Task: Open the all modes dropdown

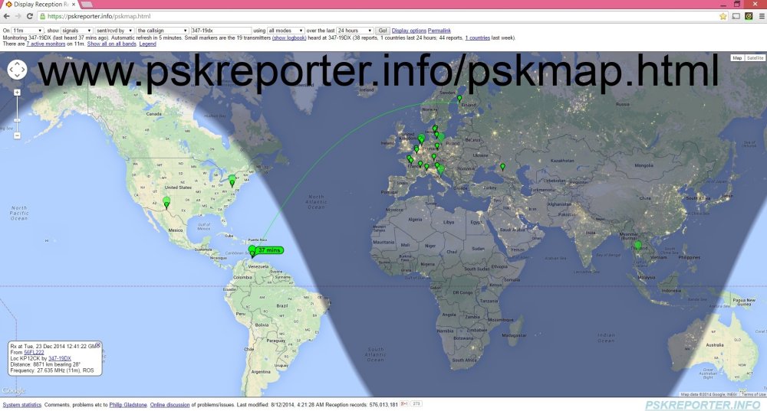Action: pyautogui.click(x=285, y=31)
